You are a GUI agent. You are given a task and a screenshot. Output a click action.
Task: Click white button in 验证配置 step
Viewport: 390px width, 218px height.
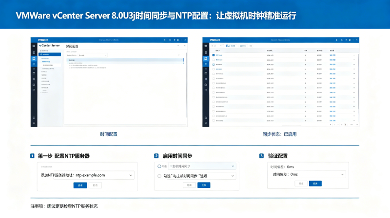(x=301, y=184)
